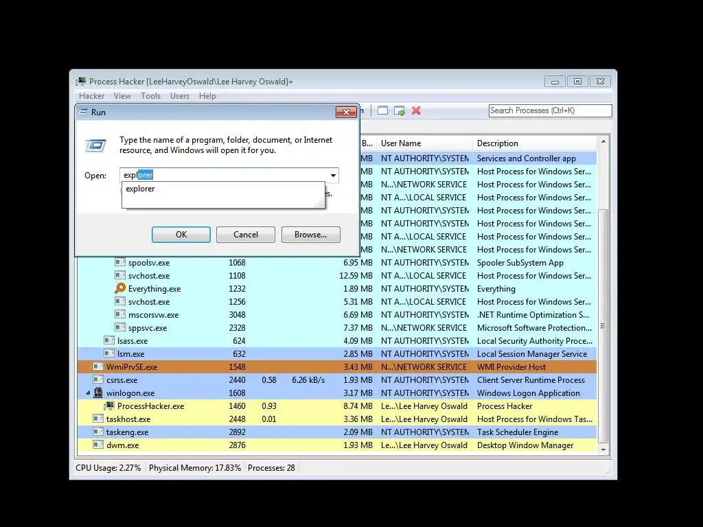The width and height of the screenshot is (703, 527).
Task: Click the Run dialog title bar icon
Action: click(x=83, y=112)
